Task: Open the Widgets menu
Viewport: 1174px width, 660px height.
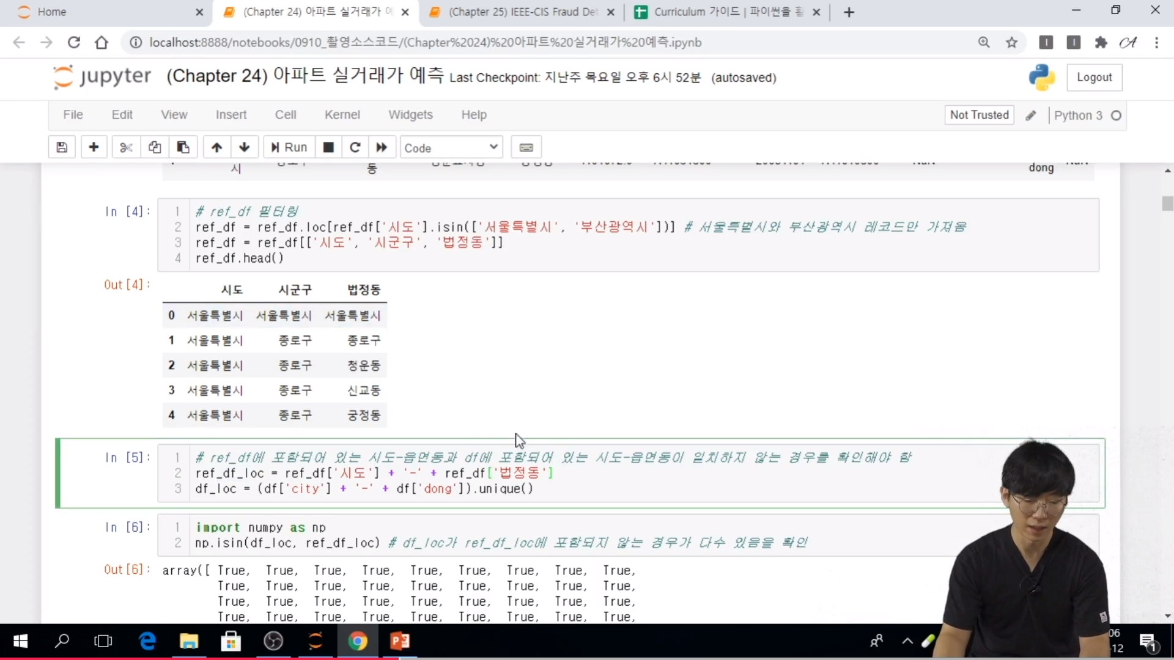Action: coord(410,115)
